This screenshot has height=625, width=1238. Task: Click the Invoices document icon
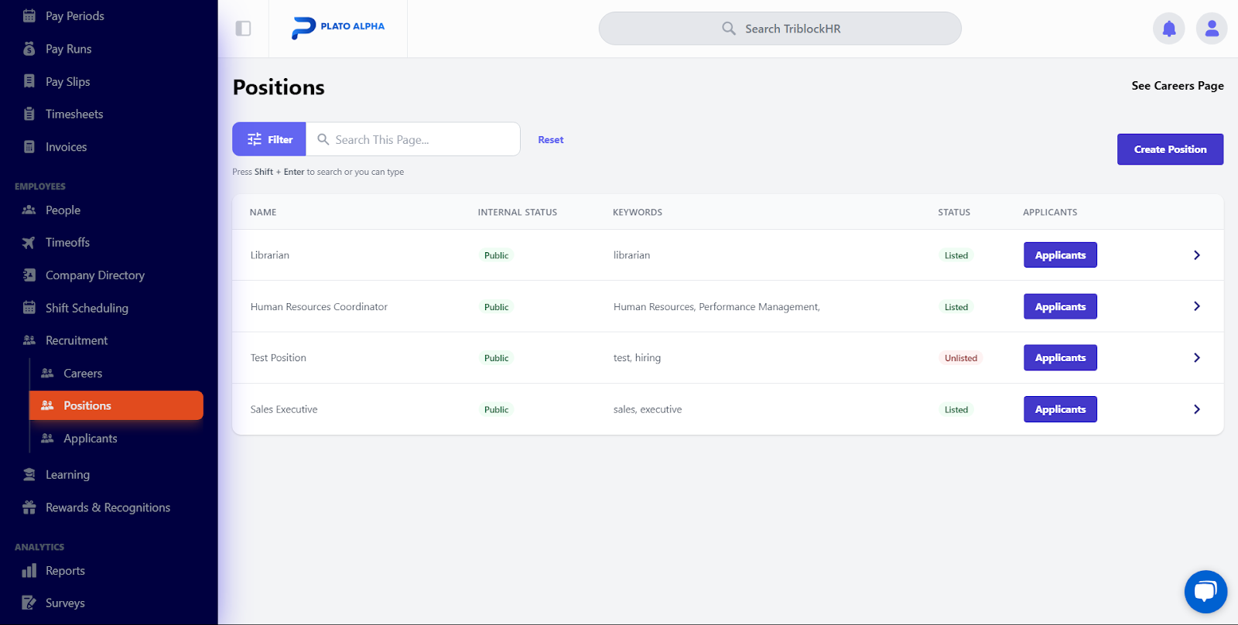(x=29, y=146)
